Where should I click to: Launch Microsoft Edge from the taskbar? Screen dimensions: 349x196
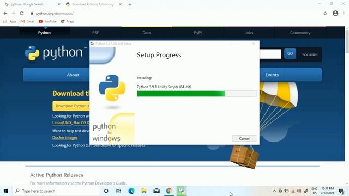coord(131,191)
